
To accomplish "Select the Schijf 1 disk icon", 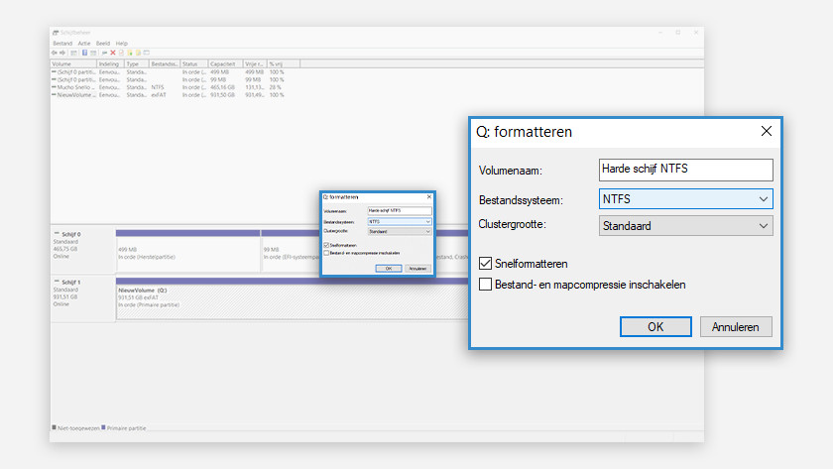I will pos(57,283).
